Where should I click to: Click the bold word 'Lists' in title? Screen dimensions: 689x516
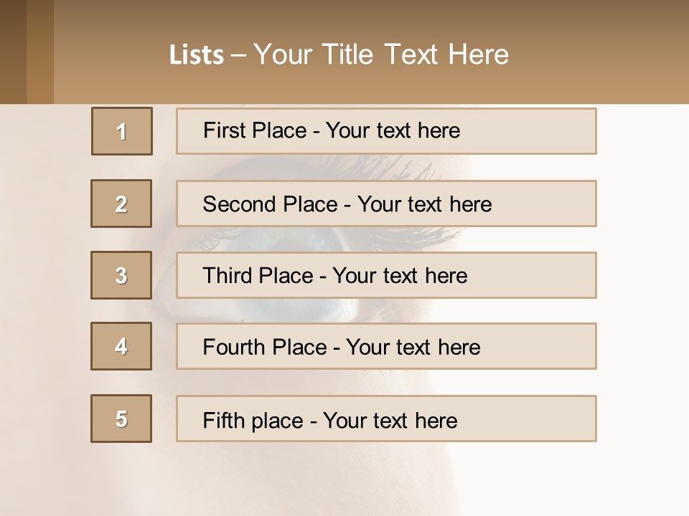197,55
